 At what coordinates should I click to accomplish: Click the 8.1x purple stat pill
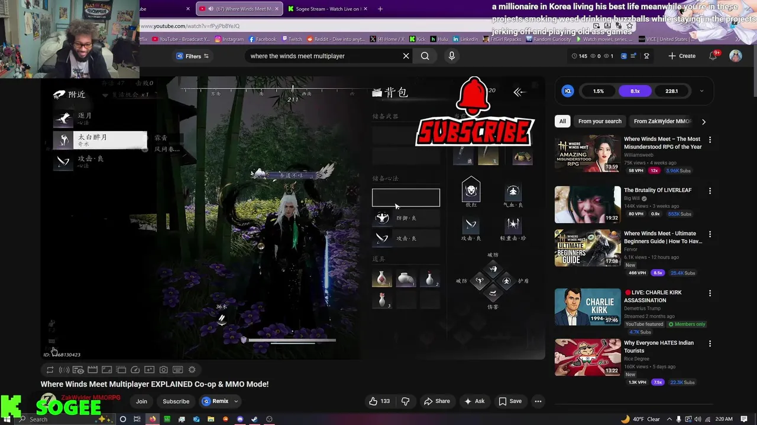[x=635, y=91]
